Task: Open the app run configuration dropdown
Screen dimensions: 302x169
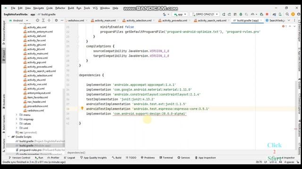Action: [x=180, y=15]
